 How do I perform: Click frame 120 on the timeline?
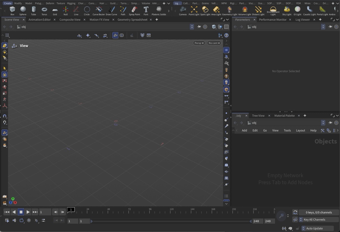pos(172,211)
